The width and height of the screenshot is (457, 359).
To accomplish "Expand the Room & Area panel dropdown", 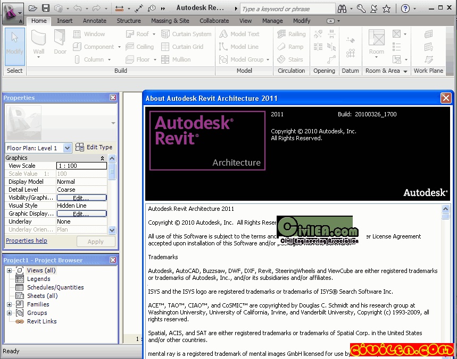I will (405, 71).
